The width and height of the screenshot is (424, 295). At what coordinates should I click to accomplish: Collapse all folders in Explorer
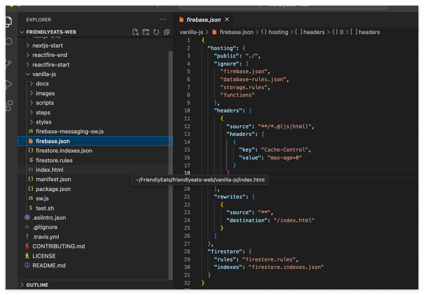pos(167,32)
